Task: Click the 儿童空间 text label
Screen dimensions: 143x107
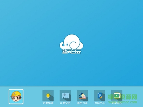Action: point(65,103)
